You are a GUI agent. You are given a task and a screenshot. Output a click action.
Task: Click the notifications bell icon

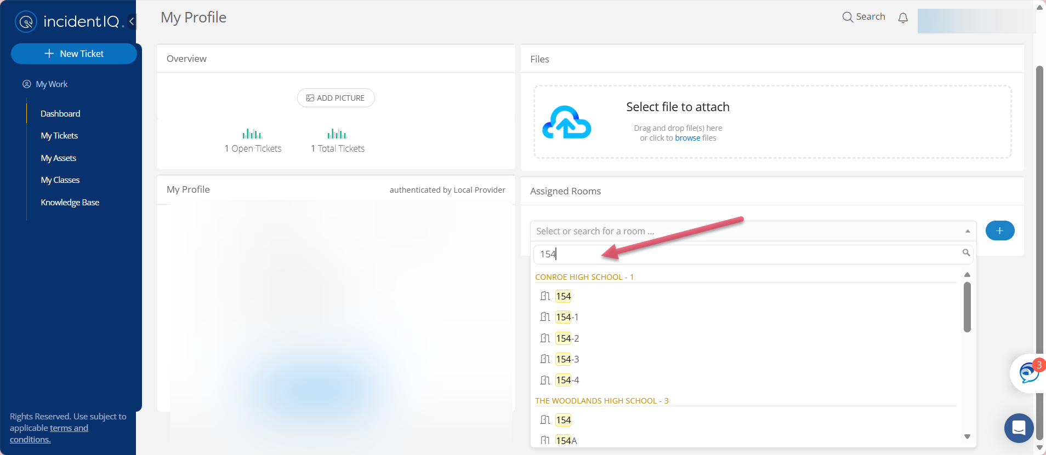(x=903, y=18)
